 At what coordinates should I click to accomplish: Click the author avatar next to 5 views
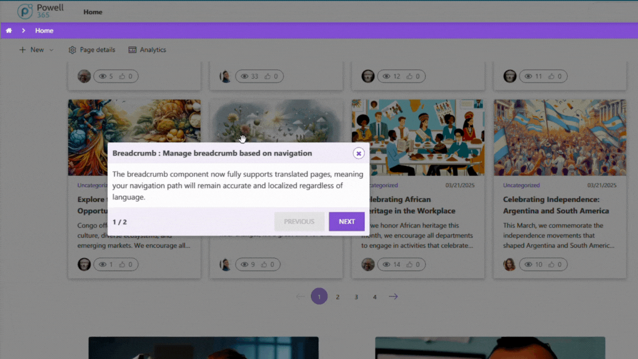point(84,76)
